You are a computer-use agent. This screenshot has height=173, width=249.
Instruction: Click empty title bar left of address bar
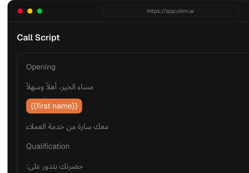72,11
